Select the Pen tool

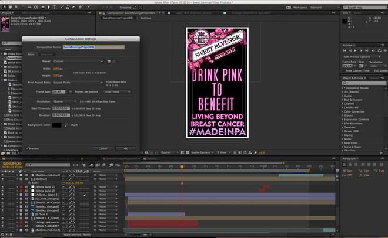click(49, 7)
